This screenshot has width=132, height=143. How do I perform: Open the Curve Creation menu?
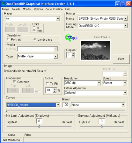click(54, 9)
